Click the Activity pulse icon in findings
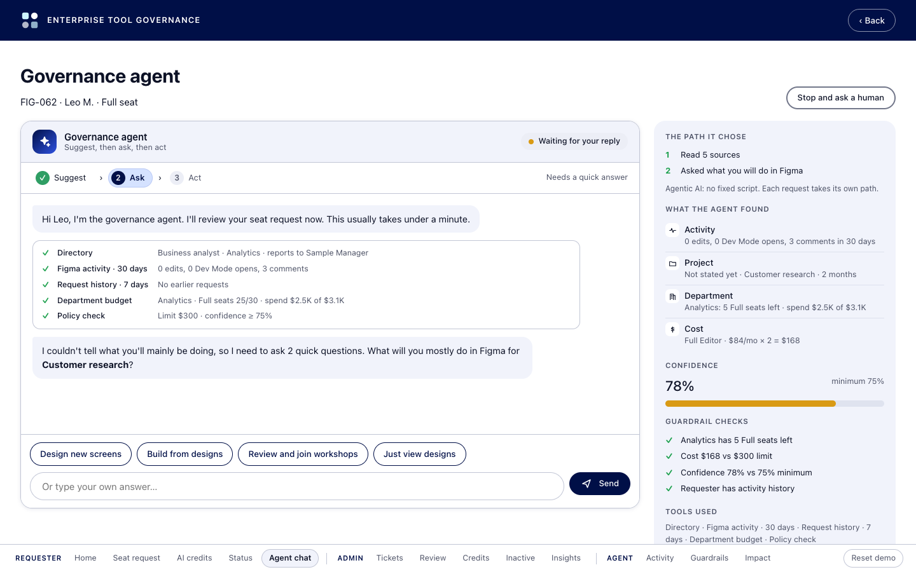Image resolution: width=916 pixels, height=572 pixels. coord(672,230)
